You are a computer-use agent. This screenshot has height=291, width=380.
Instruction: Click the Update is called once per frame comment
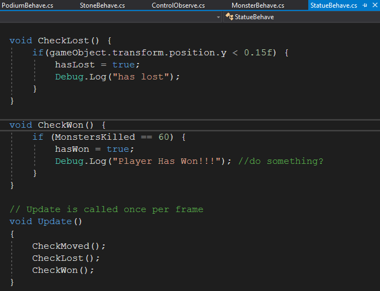tap(106, 209)
